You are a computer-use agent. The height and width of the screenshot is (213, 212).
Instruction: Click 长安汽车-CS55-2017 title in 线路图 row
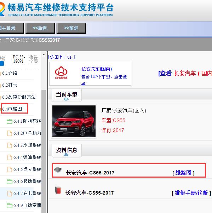pyautogui.click(x=90, y=173)
